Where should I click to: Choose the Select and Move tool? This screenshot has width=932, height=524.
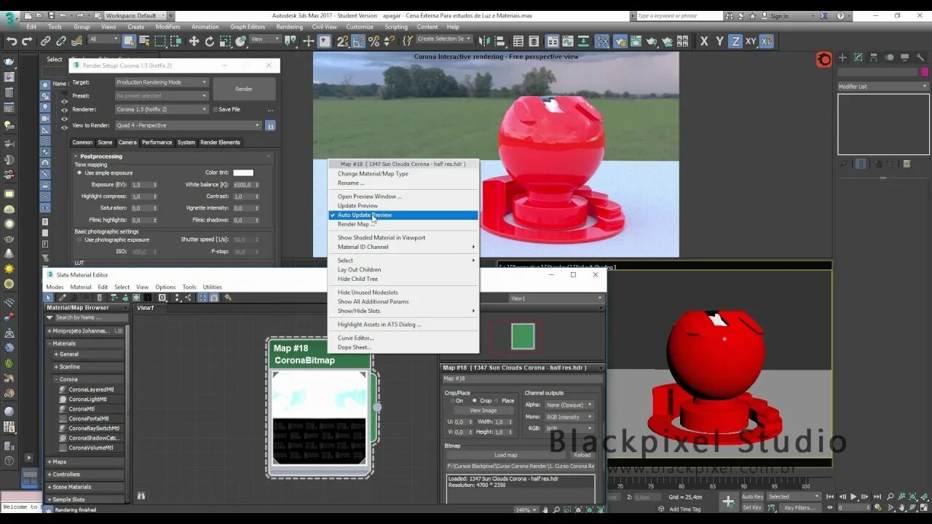coord(194,41)
